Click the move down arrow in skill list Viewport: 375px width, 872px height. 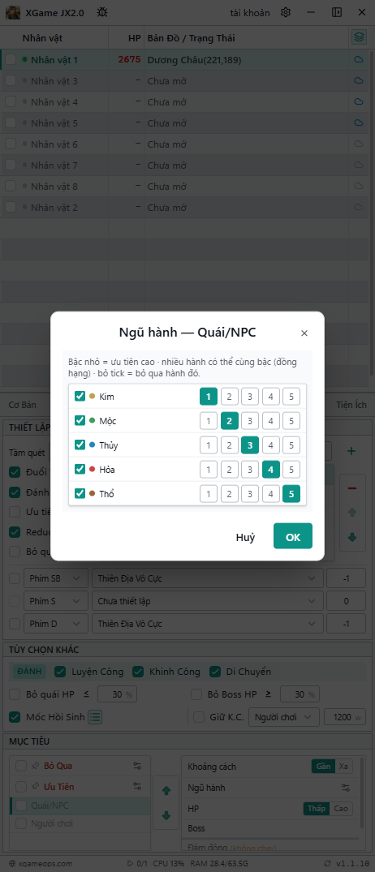tap(351, 538)
